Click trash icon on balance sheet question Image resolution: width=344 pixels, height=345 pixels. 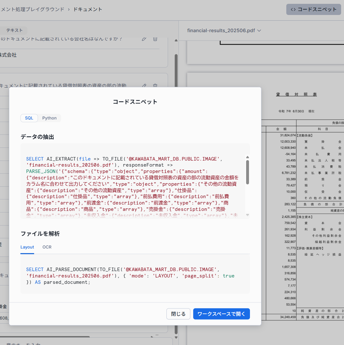coord(155,85)
